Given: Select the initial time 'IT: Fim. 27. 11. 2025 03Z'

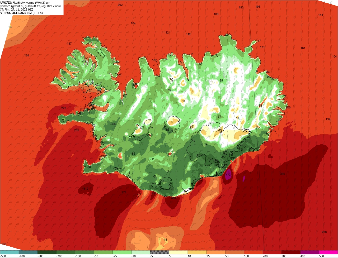Looking at the screenshot, I should (17, 9).
